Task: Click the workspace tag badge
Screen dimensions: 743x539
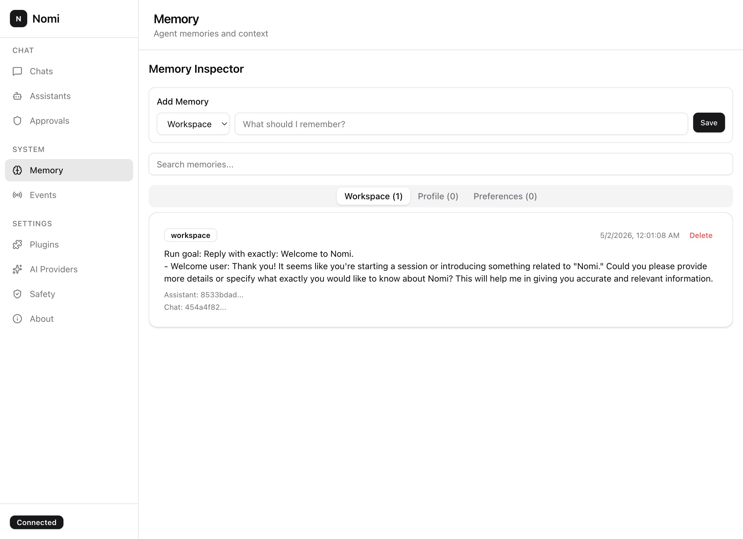Action: point(191,235)
